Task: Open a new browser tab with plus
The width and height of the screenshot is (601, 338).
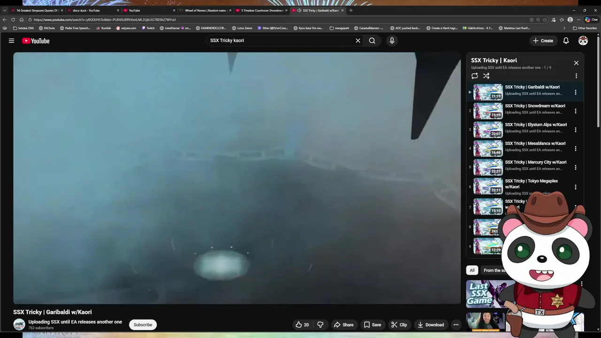Action: (351, 10)
